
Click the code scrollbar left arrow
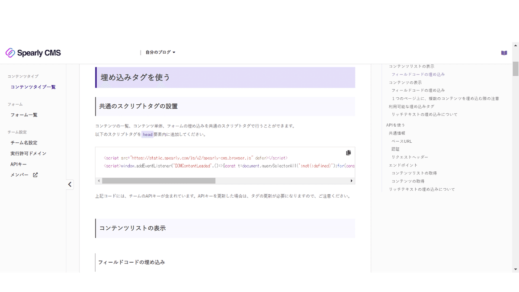[x=99, y=181]
